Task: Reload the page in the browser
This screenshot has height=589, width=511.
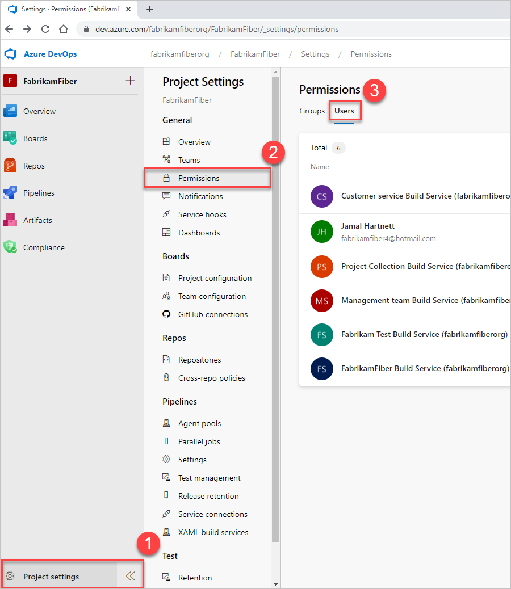Action: 45,29
